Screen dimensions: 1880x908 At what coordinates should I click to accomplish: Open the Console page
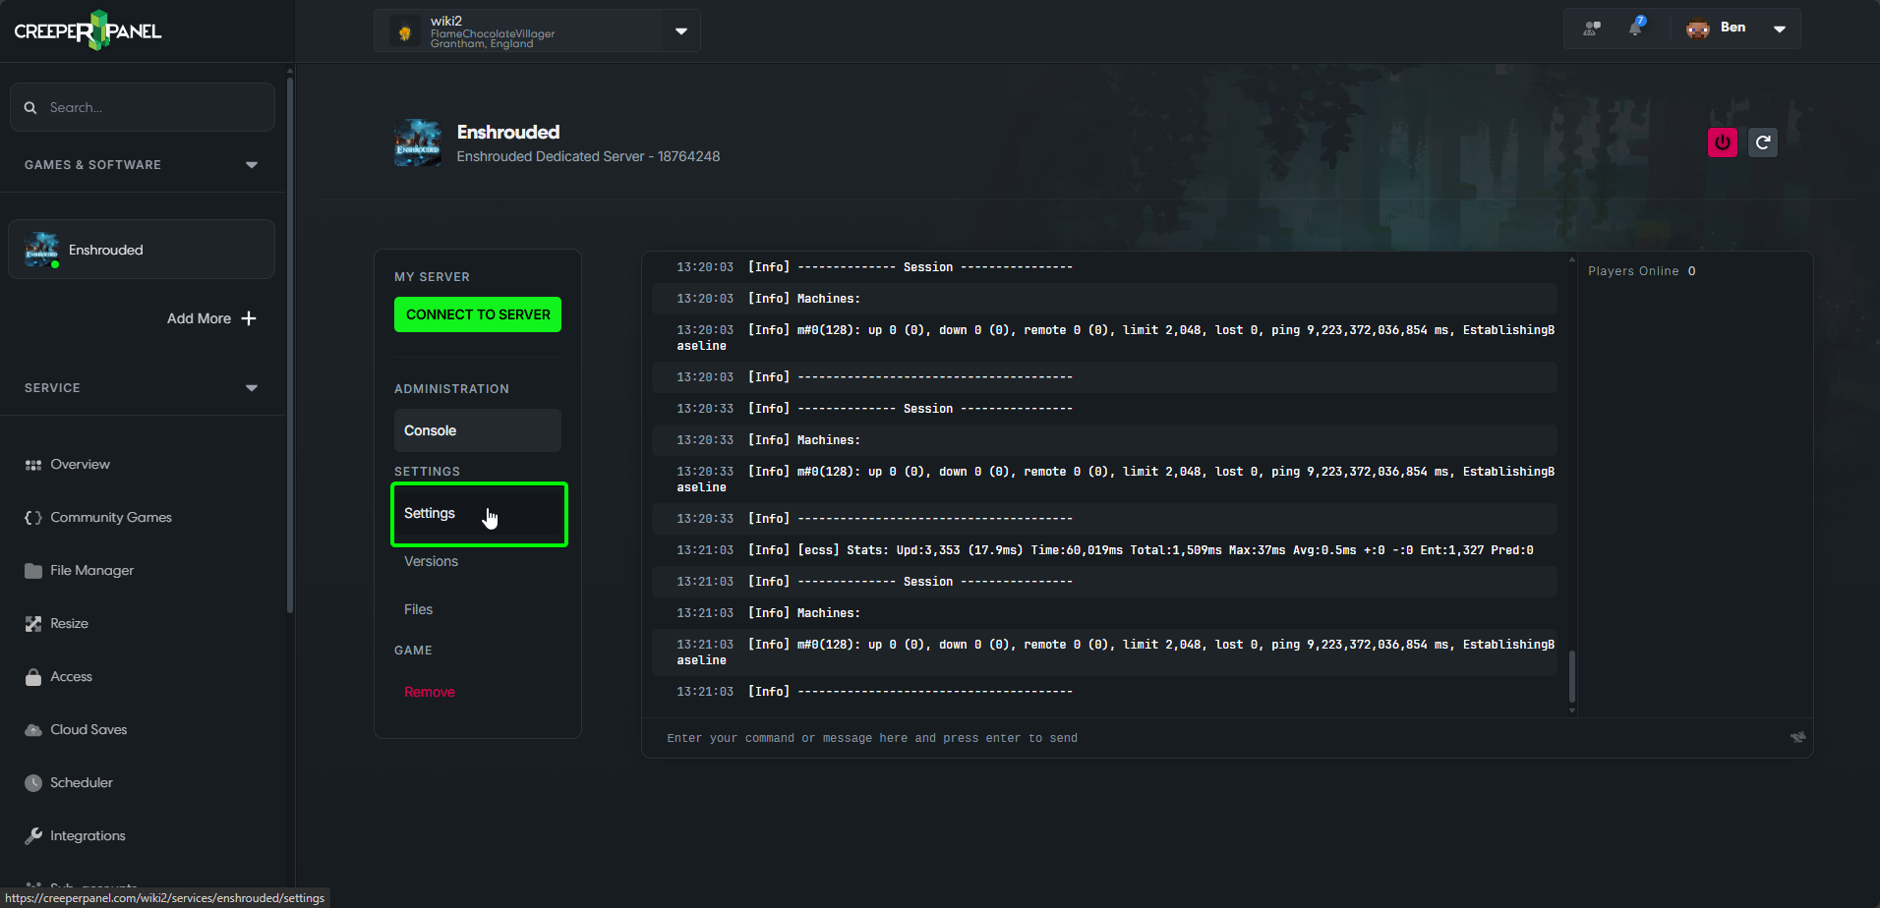click(x=478, y=430)
